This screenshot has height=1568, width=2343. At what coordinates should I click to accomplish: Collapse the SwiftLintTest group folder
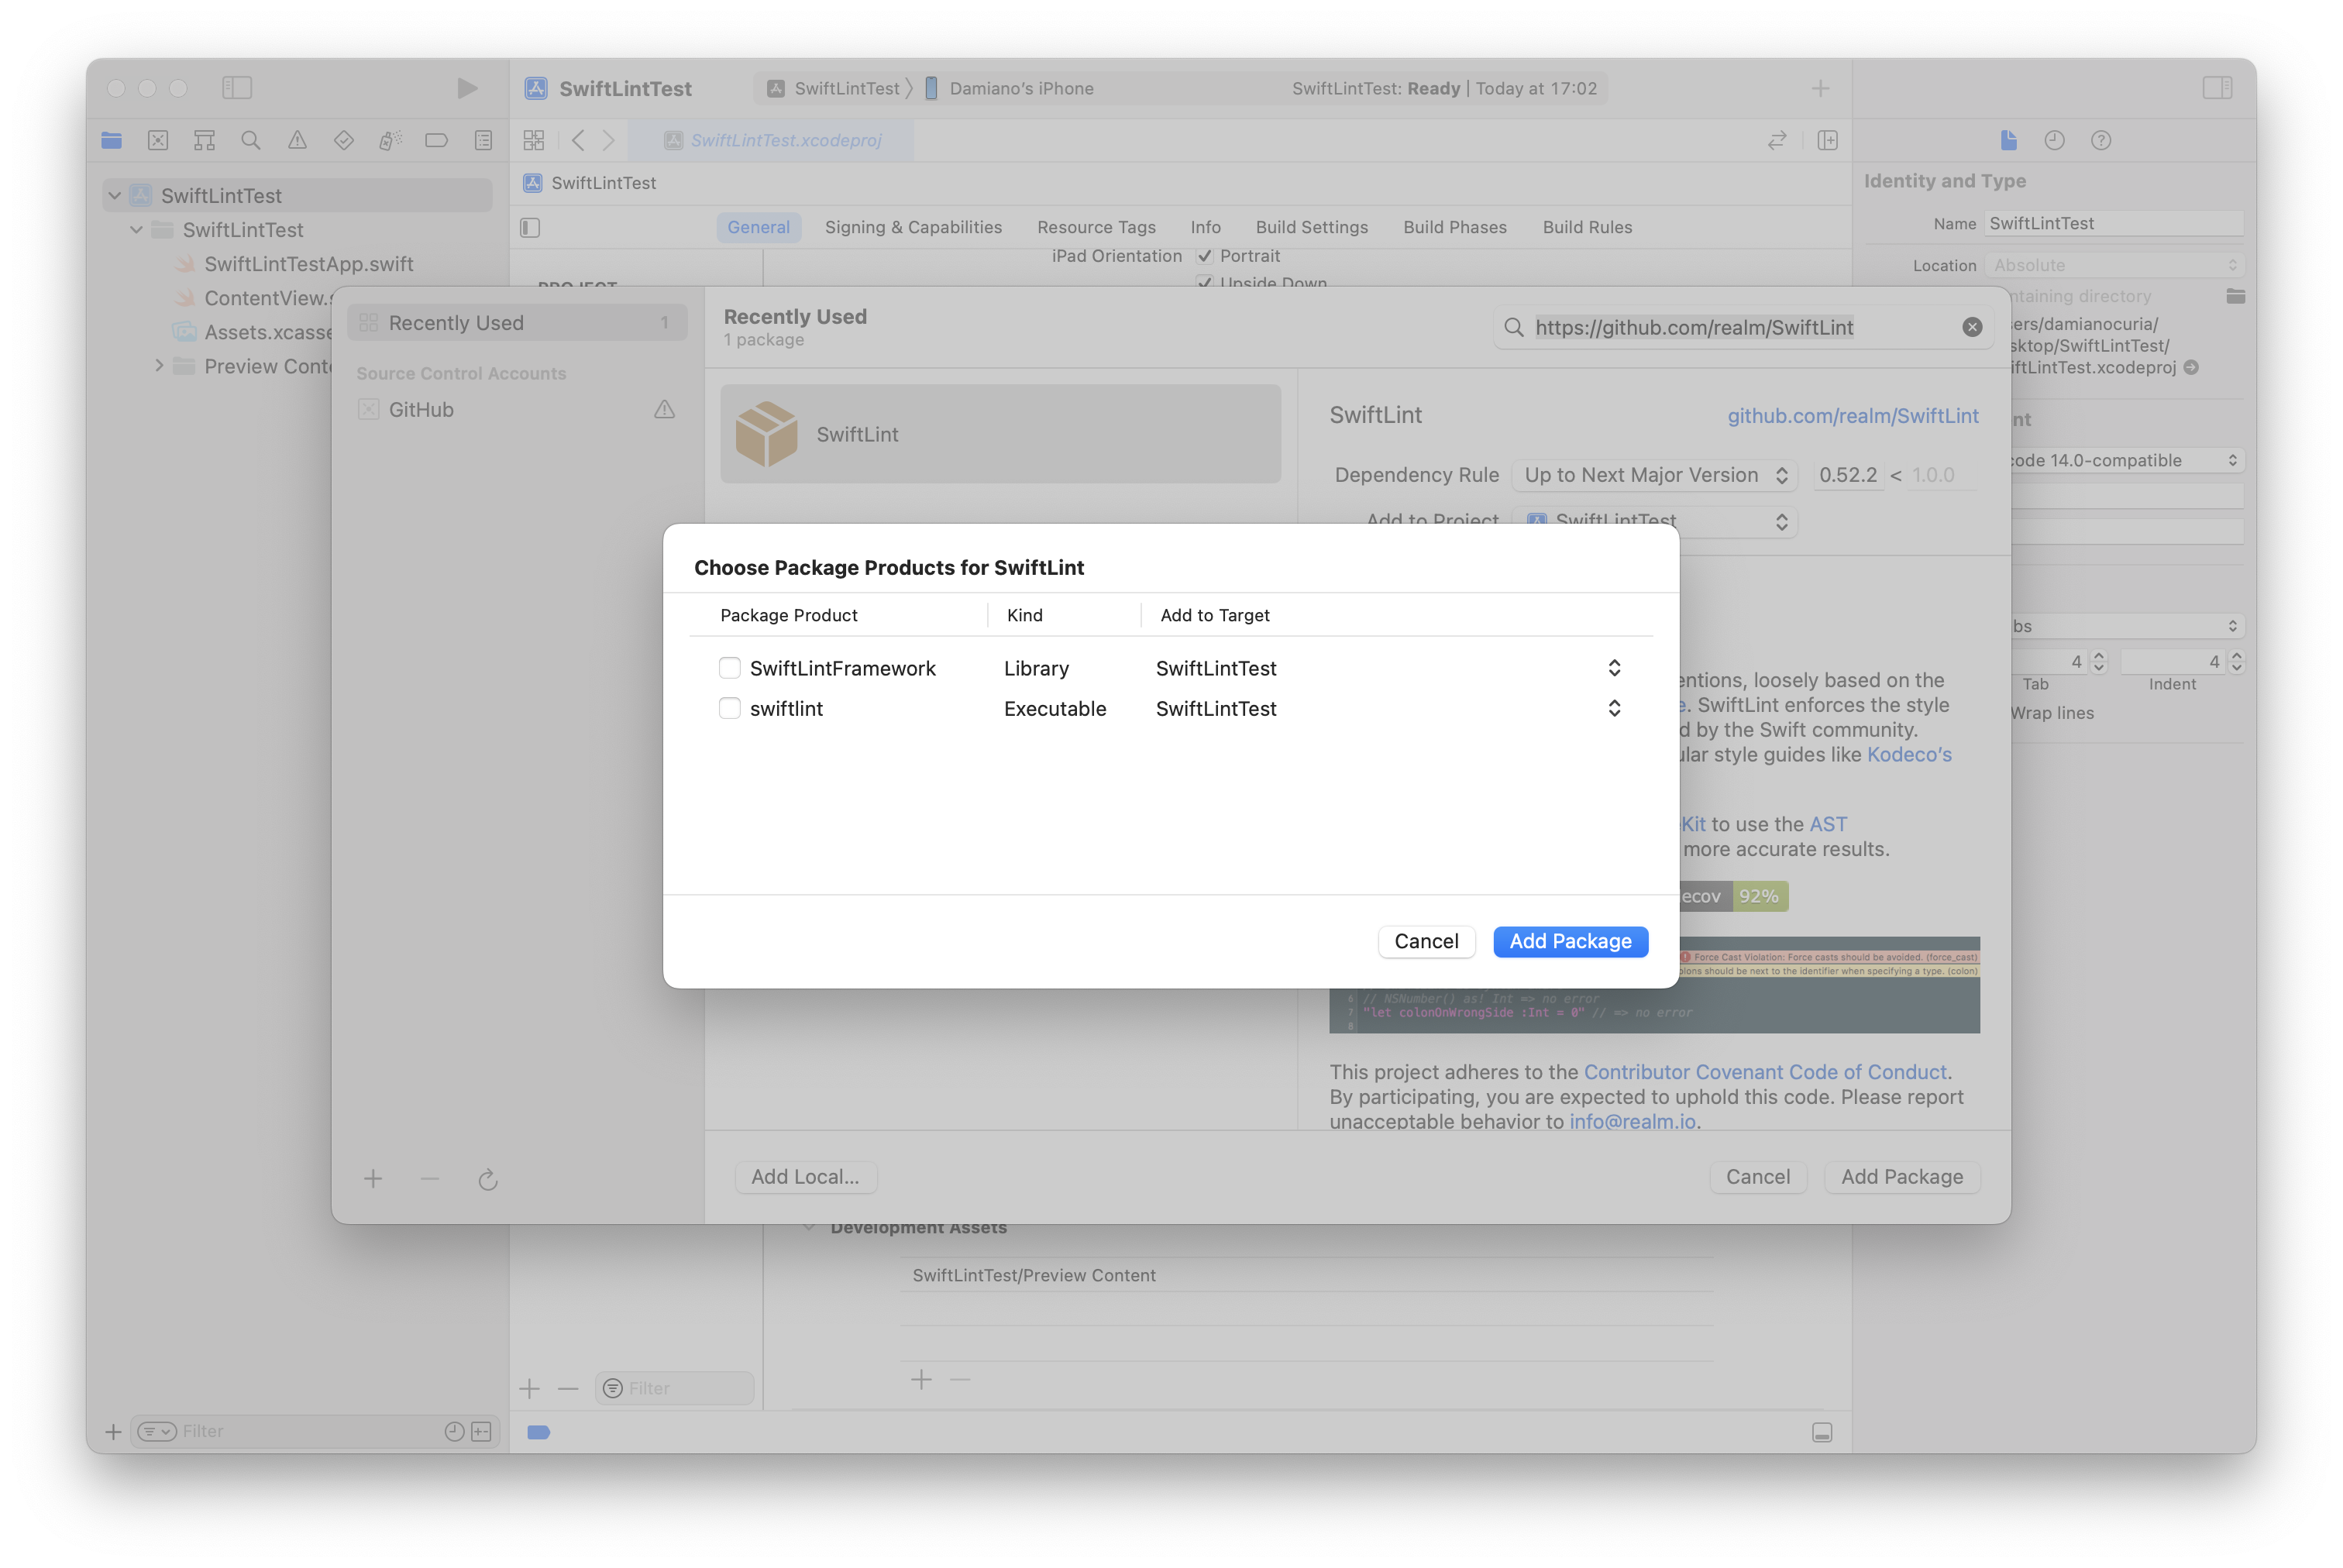137,230
